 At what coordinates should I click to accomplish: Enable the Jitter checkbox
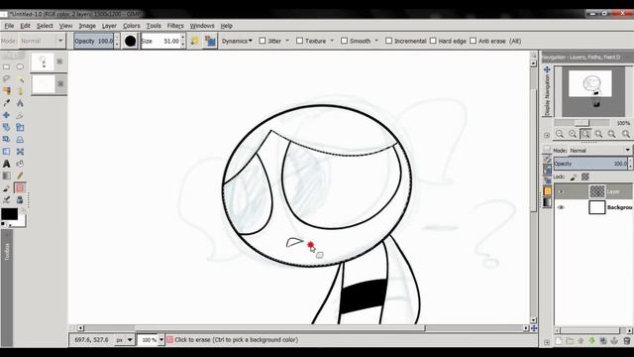[x=263, y=41]
